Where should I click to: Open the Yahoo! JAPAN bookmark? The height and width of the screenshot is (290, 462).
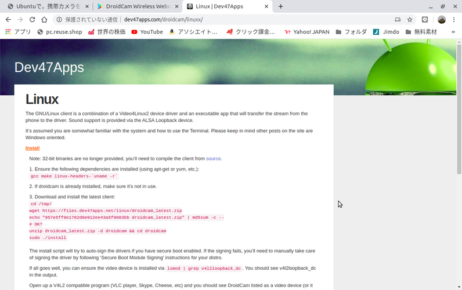(306, 32)
